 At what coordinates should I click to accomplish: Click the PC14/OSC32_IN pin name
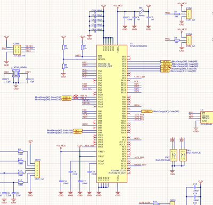tap(118, 171)
